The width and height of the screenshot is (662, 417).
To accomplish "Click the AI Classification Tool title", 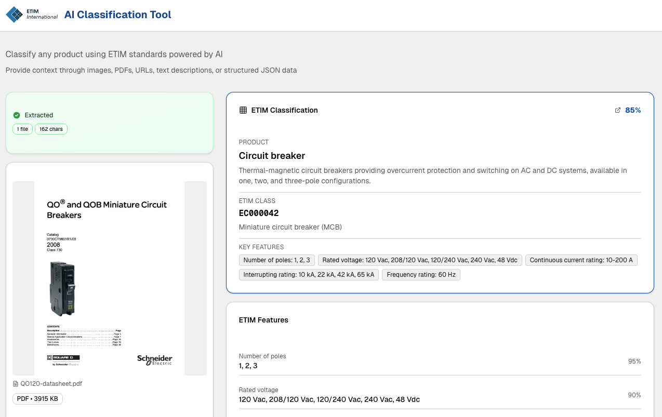I will pos(117,15).
